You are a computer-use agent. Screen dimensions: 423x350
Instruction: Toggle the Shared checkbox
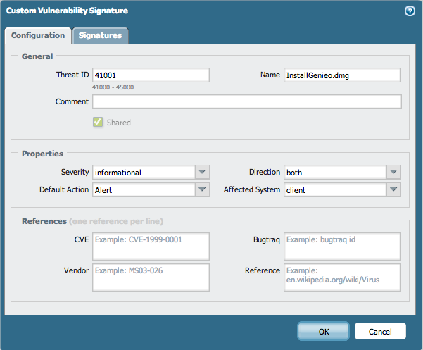coord(98,122)
